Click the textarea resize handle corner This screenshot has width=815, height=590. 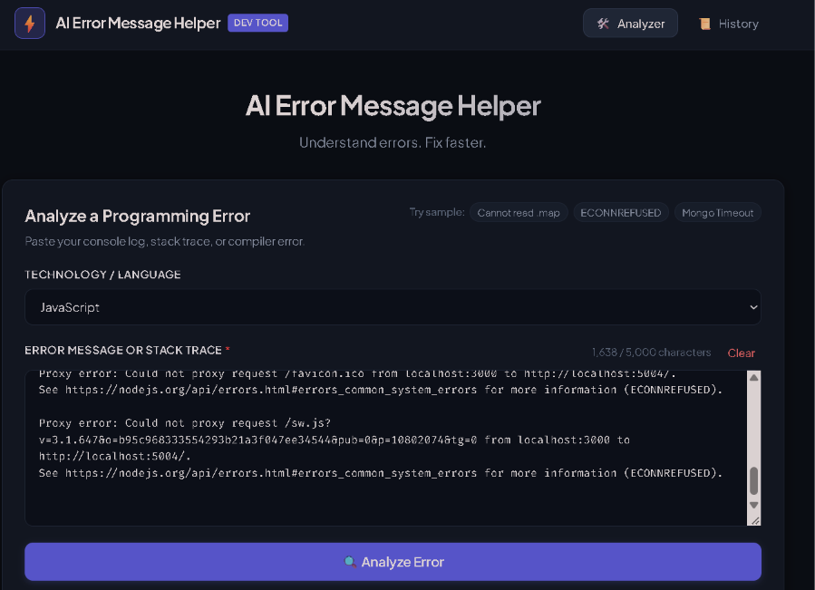pos(755,520)
